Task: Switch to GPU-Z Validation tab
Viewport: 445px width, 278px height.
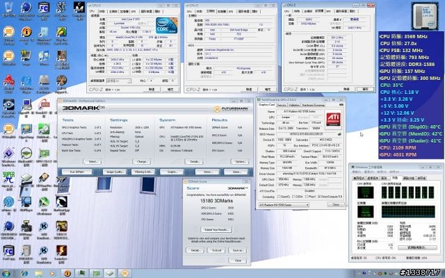Action: point(293,105)
